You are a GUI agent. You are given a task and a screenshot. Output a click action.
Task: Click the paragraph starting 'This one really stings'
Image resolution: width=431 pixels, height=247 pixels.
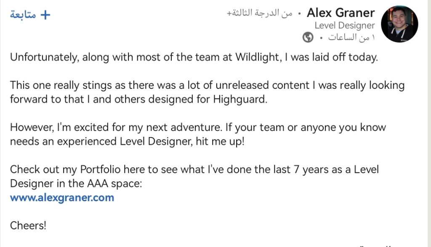coord(207,92)
